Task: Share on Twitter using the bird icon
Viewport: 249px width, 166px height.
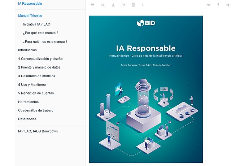Action: click(209, 5)
